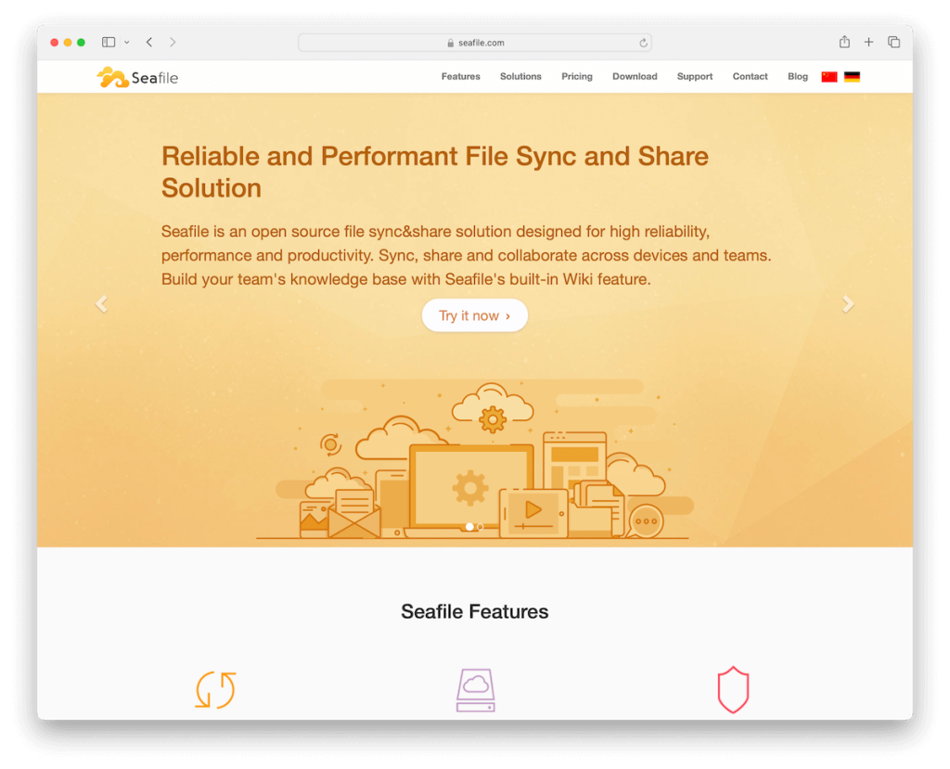Viewport: 950px width, 769px height.
Task: Visit the Blog link
Action: (797, 76)
